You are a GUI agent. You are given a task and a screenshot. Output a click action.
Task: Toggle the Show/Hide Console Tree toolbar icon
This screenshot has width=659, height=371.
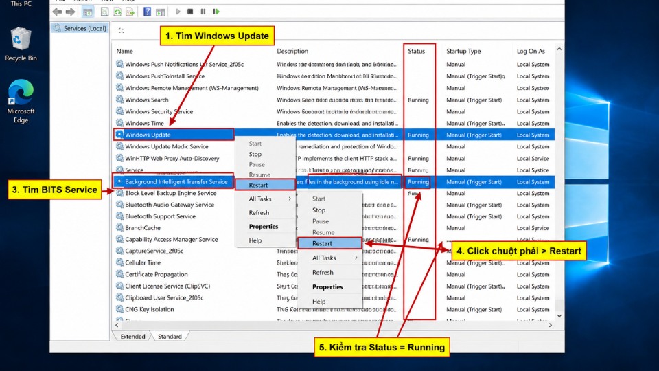tap(87, 12)
